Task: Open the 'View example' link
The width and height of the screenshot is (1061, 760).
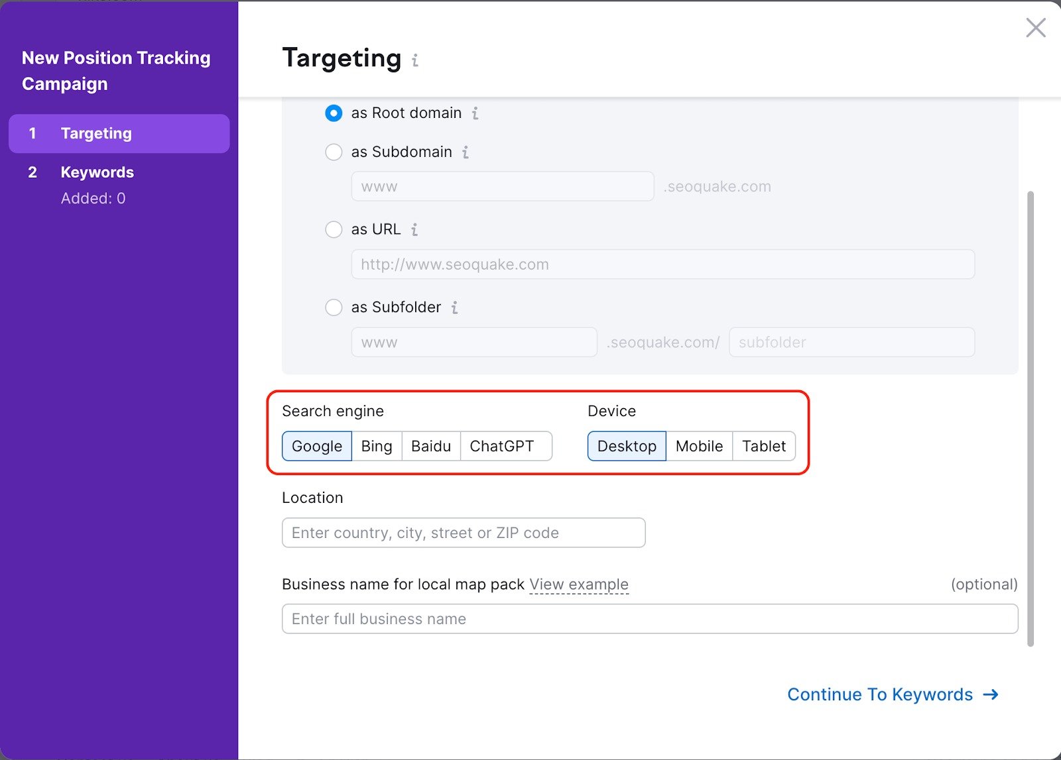Action: point(578,584)
